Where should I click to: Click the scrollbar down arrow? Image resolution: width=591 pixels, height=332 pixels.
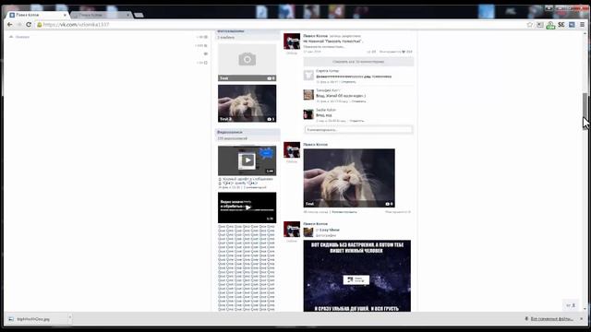[x=585, y=309]
